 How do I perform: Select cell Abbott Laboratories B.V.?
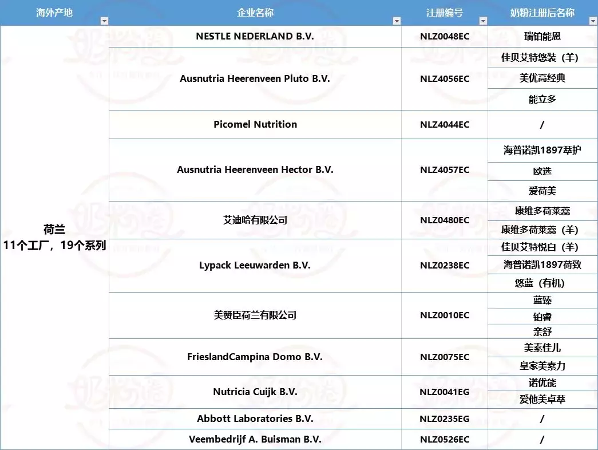point(255,419)
